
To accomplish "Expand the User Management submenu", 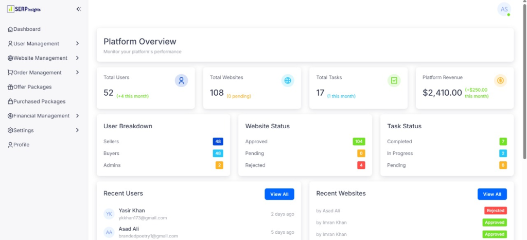I will click(x=77, y=44).
